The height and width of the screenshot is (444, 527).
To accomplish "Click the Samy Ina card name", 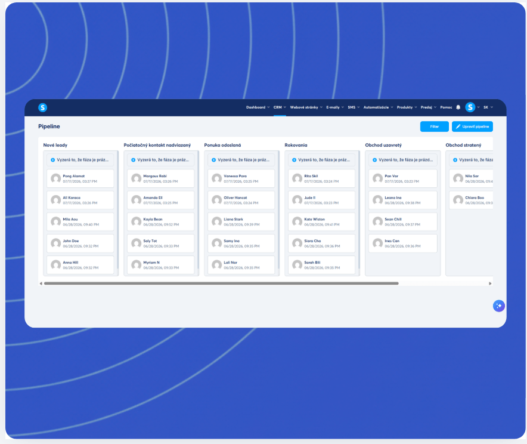I will coord(231,241).
